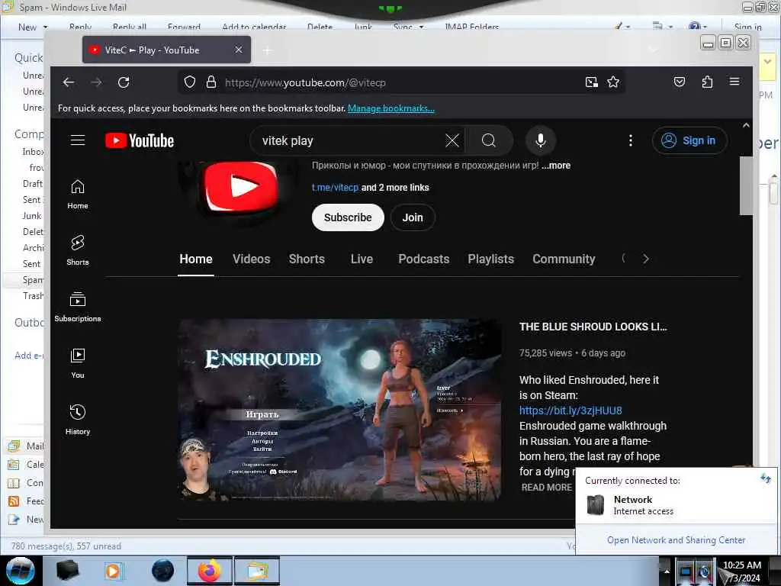Close the ViteC Play YouTube tab

click(239, 50)
